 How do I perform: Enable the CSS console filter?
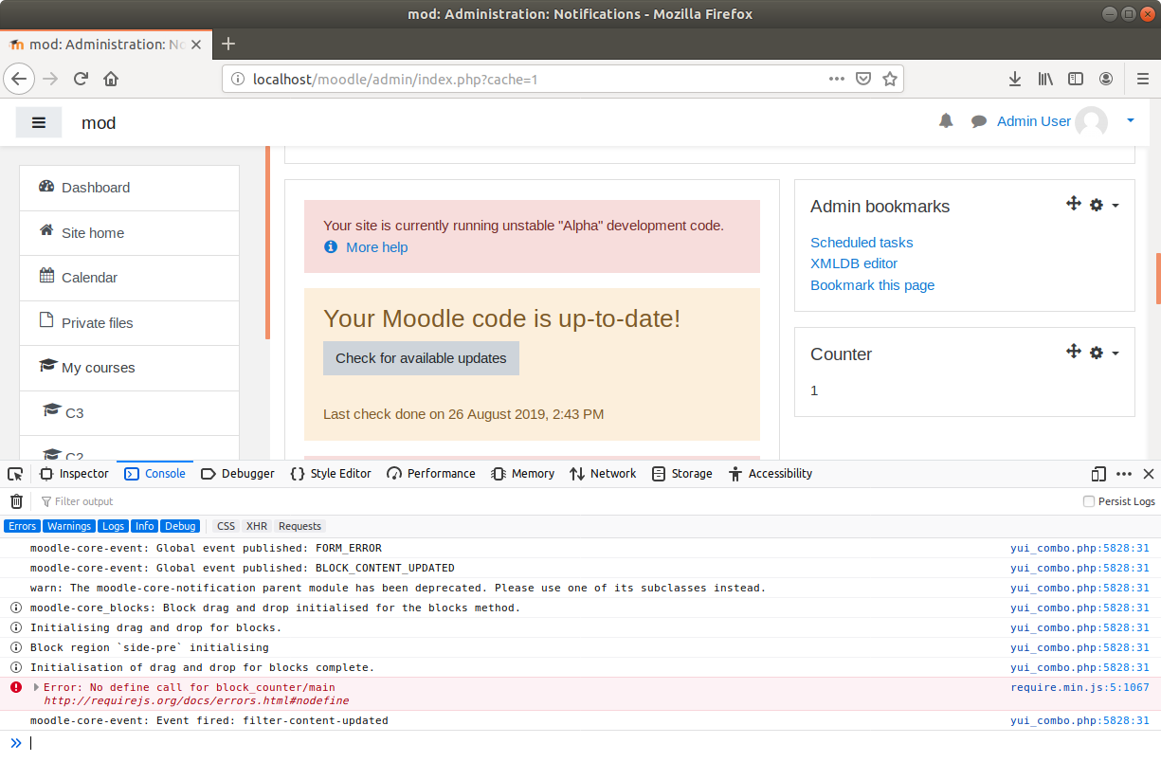click(226, 526)
